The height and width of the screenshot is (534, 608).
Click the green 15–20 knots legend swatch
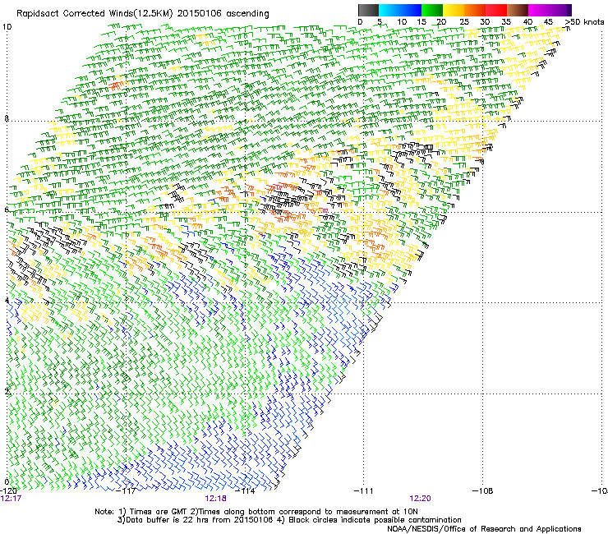pyautogui.click(x=432, y=10)
